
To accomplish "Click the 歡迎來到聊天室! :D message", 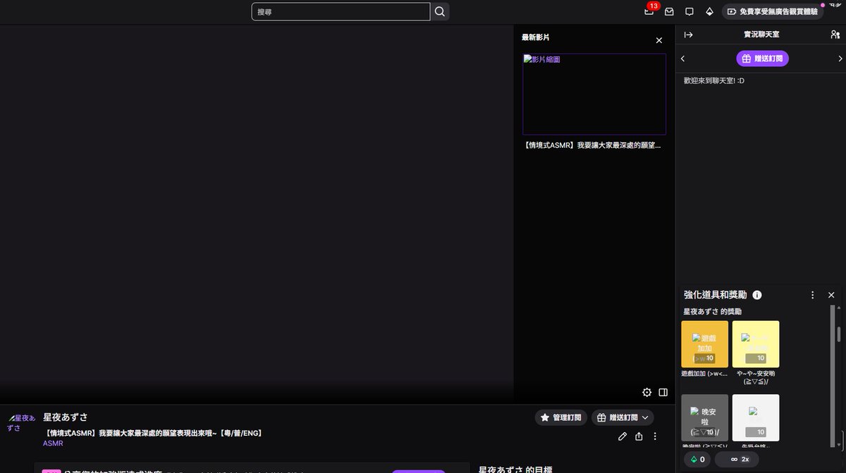I will 714,81.
